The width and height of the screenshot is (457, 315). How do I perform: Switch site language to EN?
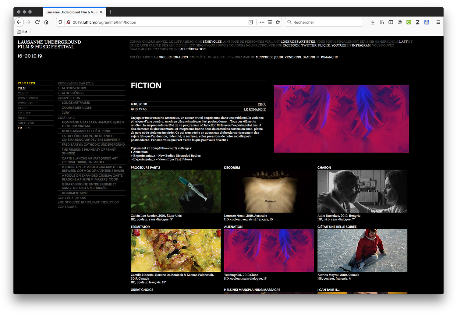click(27, 128)
